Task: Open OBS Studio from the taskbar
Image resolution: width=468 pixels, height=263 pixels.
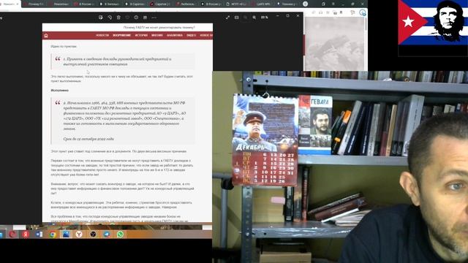Action: coord(93,235)
